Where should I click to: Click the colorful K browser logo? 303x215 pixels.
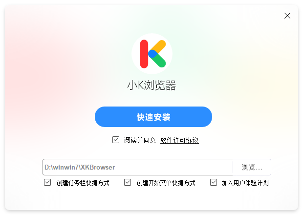[152, 54]
